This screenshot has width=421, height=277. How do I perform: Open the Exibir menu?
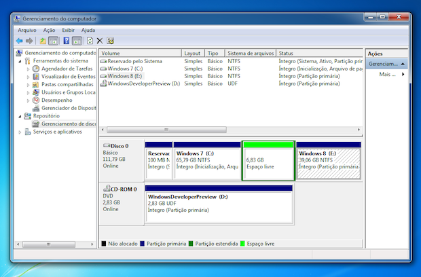pyautogui.click(x=69, y=31)
